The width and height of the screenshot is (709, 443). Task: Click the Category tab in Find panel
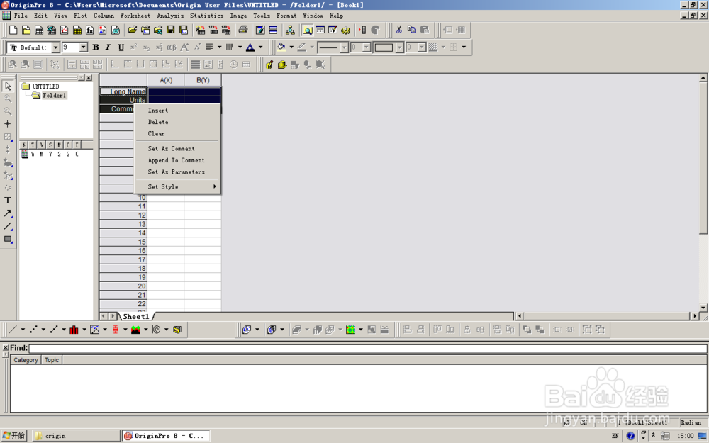26,360
